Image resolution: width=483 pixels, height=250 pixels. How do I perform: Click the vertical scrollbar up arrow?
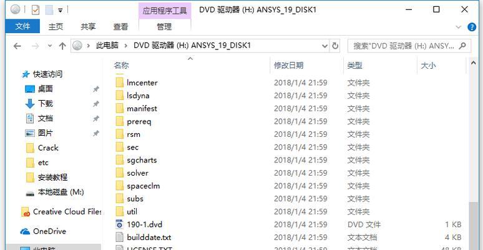[x=474, y=62]
